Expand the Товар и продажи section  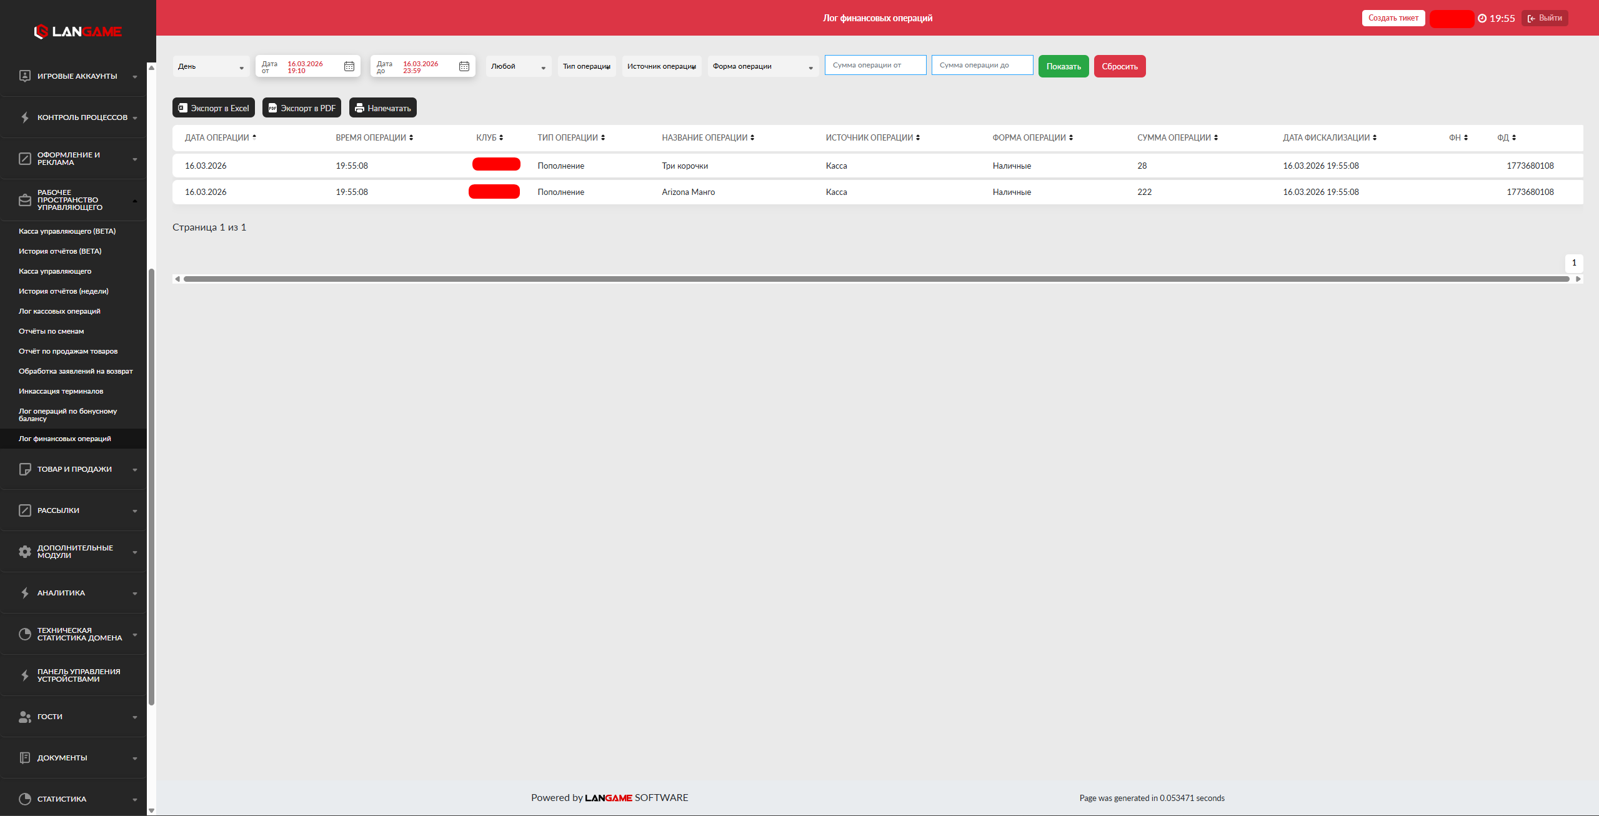(74, 469)
